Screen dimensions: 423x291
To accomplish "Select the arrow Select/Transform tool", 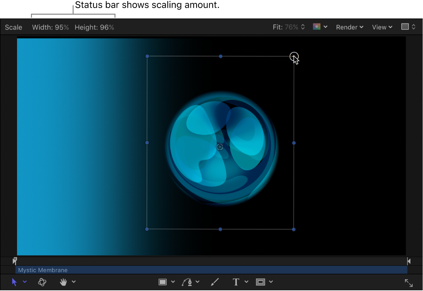I will pyautogui.click(x=14, y=282).
